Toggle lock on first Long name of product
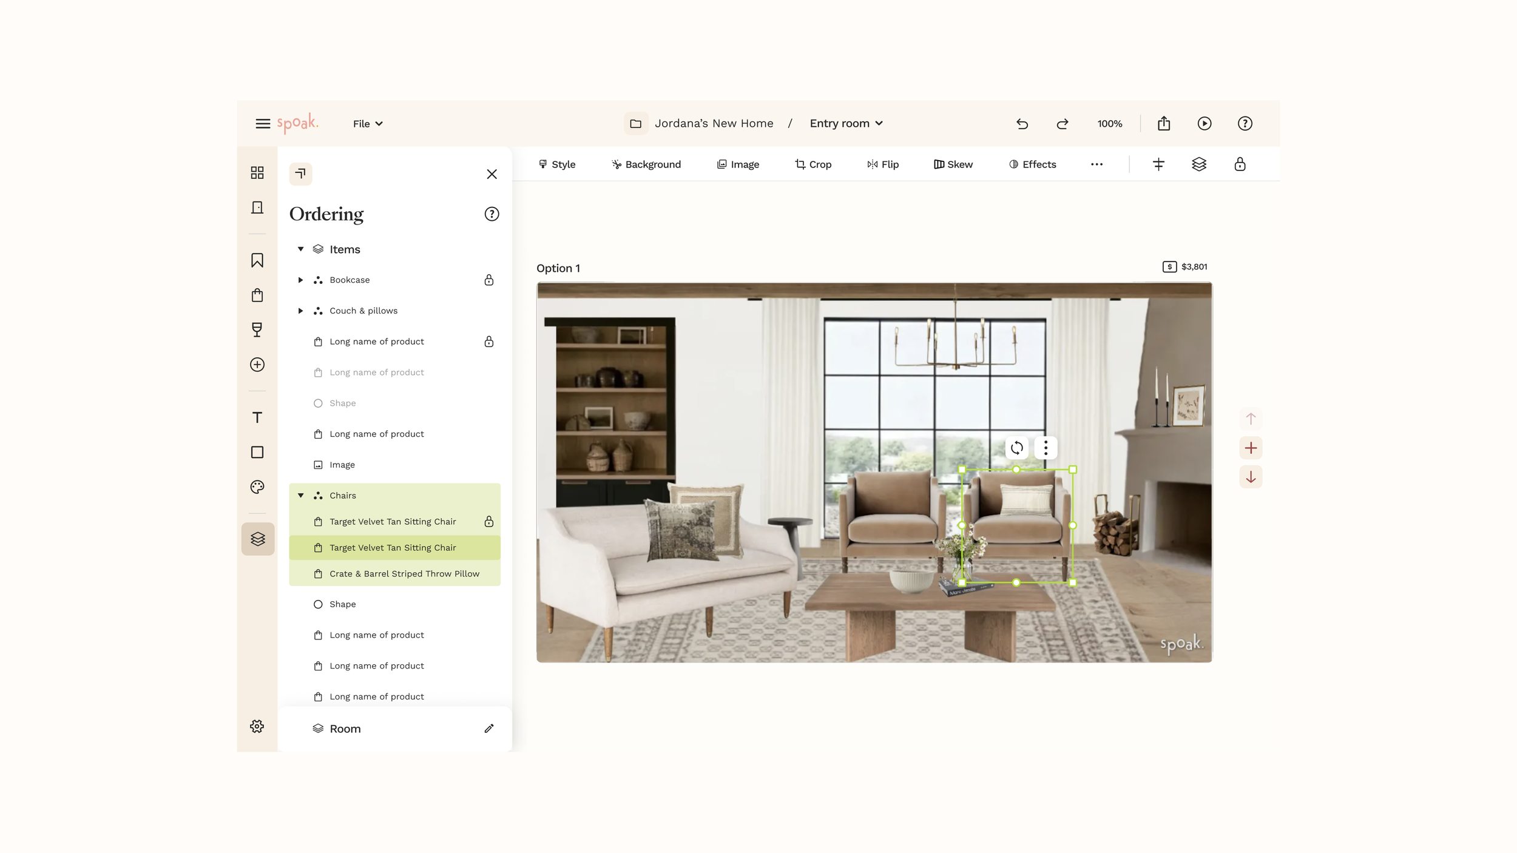1517x853 pixels. 489,342
